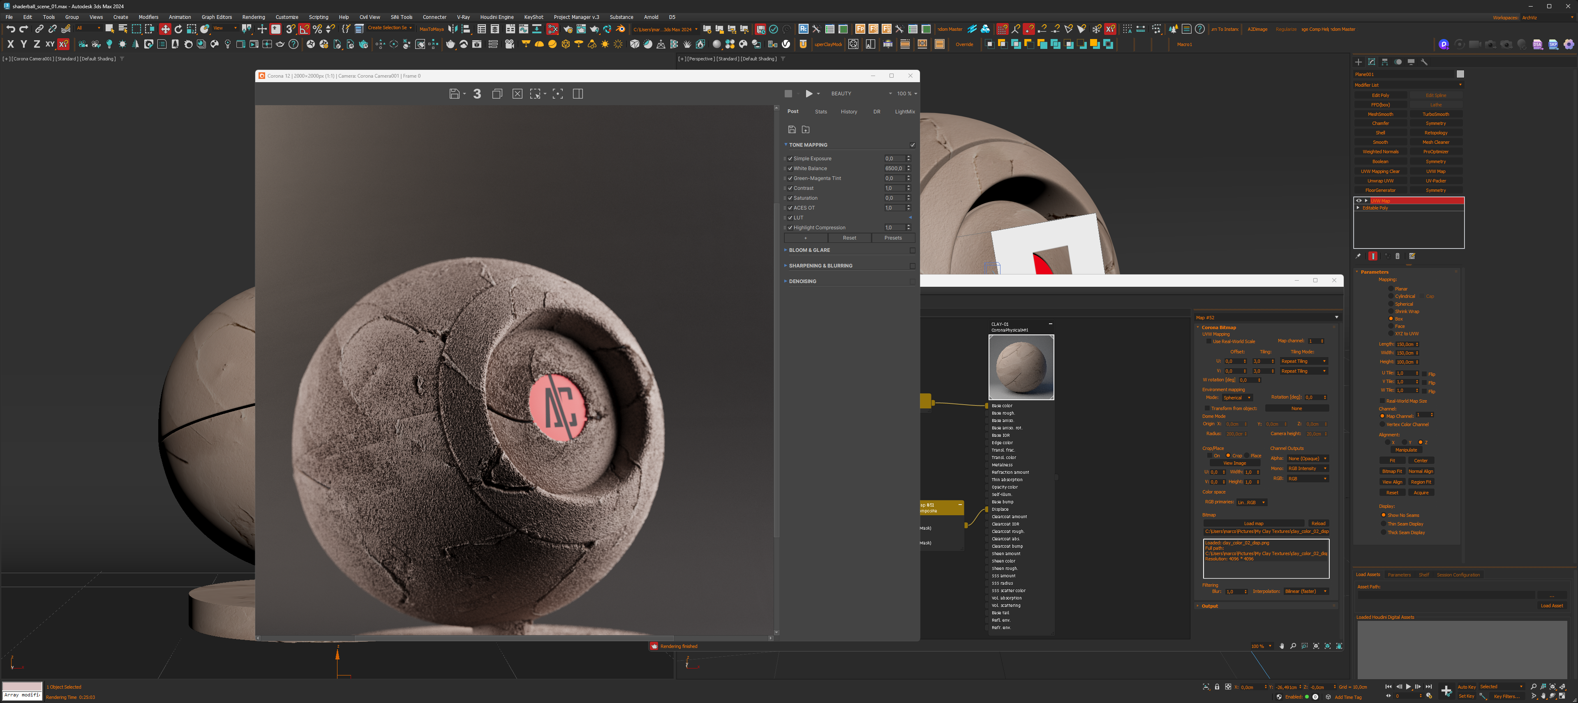Click the CLAY-01 material preview thumbnail
This screenshot has width=1578, height=703.
click(1021, 367)
